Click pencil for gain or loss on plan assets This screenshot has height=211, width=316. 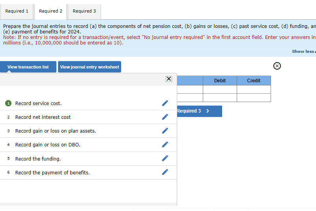[165, 131]
